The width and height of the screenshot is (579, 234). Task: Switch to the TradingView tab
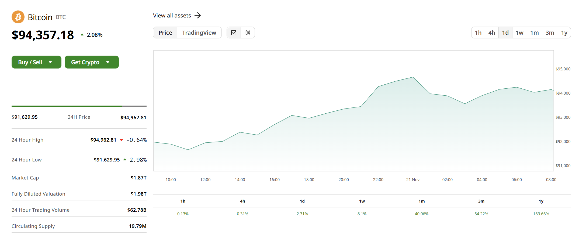tap(199, 33)
